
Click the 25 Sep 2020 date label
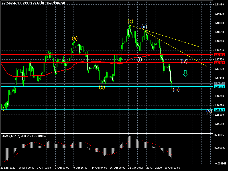[x=8, y=168]
